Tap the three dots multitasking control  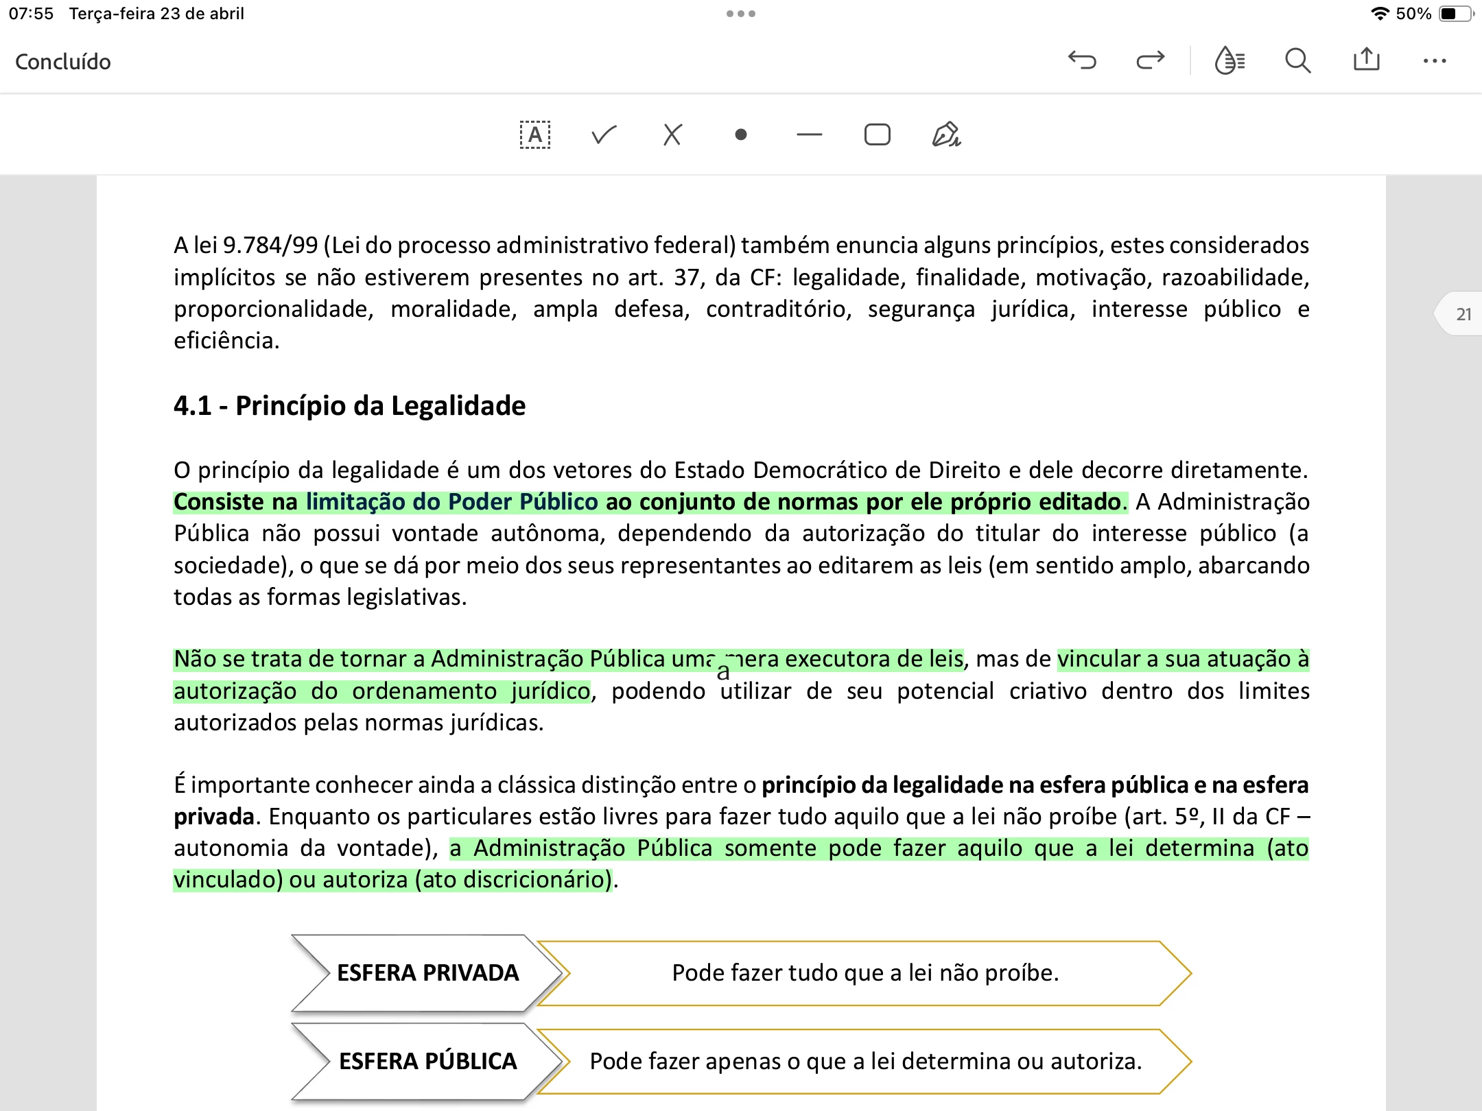[741, 14]
